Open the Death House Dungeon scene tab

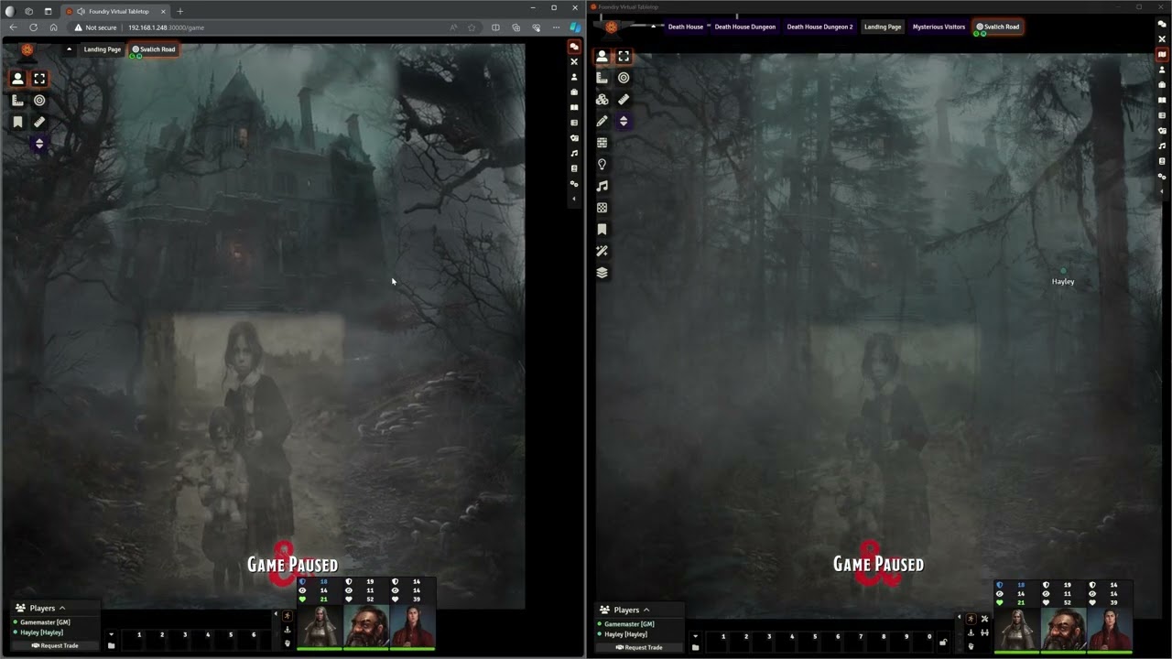744,27
